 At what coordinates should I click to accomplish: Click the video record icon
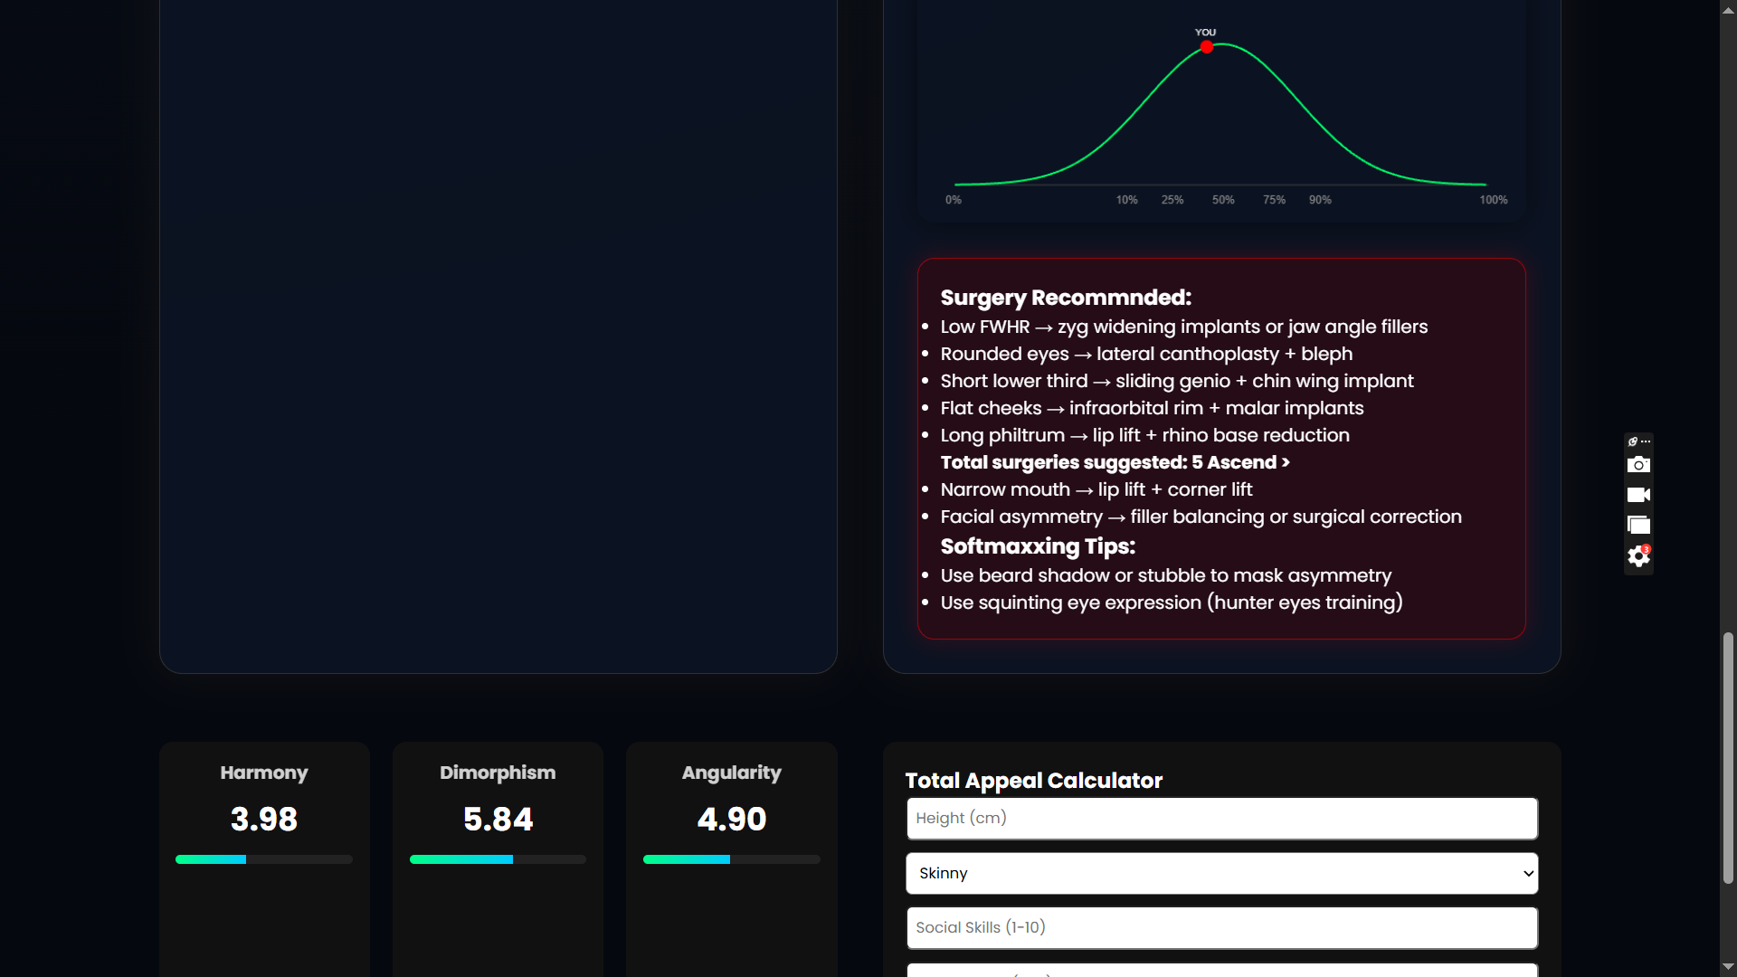1638,495
